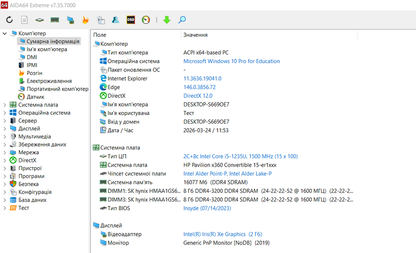Click the green download arrow icon
Image resolution: width=416 pixels, height=253 pixels.
click(x=166, y=20)
